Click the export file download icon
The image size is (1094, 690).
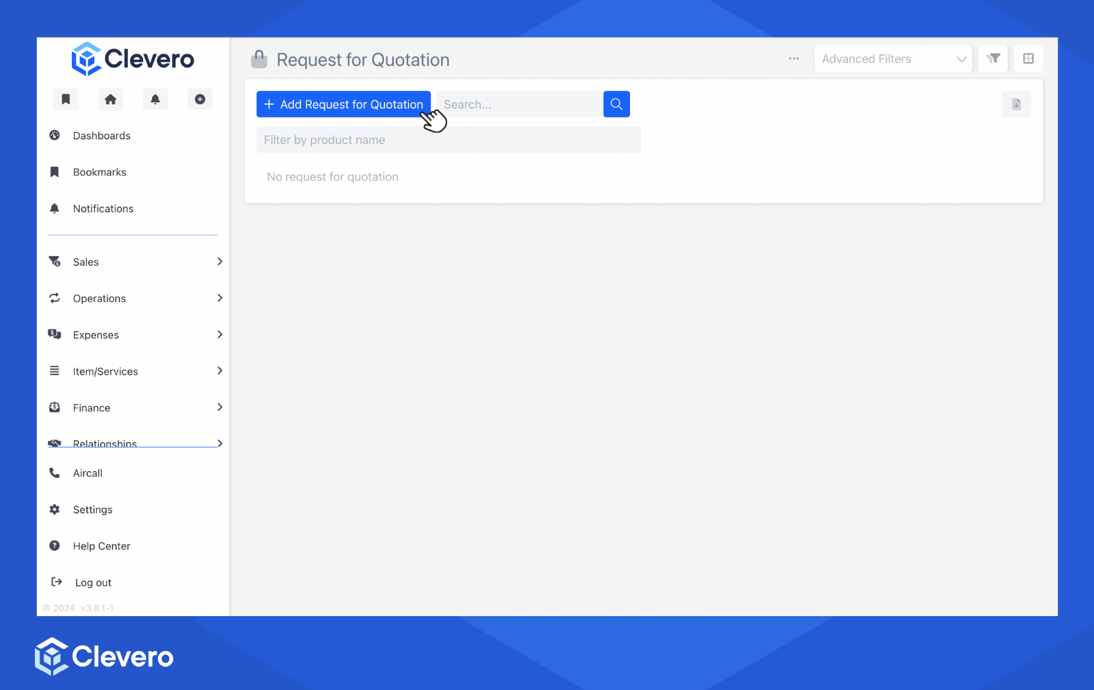[x=1017, y=104]
